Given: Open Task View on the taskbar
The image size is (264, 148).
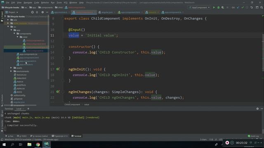Looking at the screenshot, I should (x=21, y=144).
